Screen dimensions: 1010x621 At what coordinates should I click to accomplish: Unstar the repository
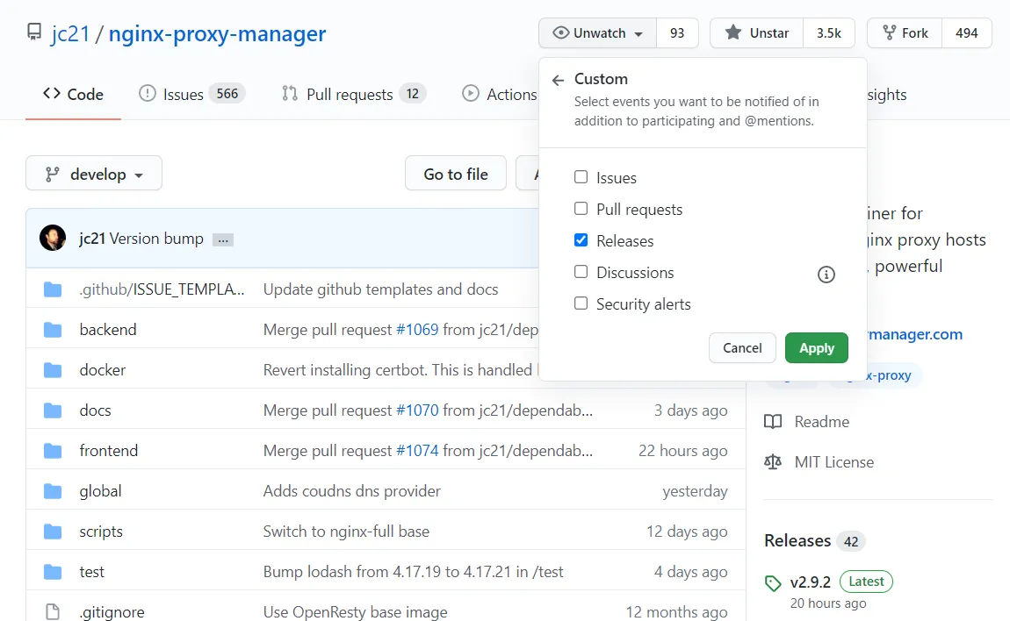tap(757, 32)
